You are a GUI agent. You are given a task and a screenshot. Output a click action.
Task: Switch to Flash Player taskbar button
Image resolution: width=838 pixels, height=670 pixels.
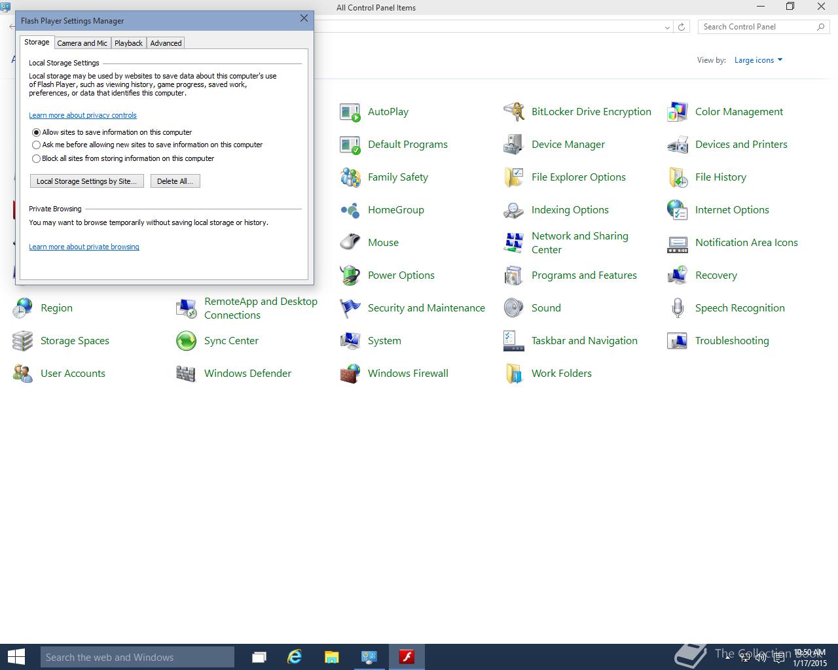pyautogui.click(x=407, y=657)
